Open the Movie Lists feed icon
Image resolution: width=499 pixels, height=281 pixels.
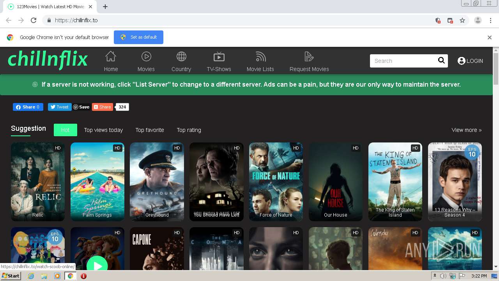(260, 57)
